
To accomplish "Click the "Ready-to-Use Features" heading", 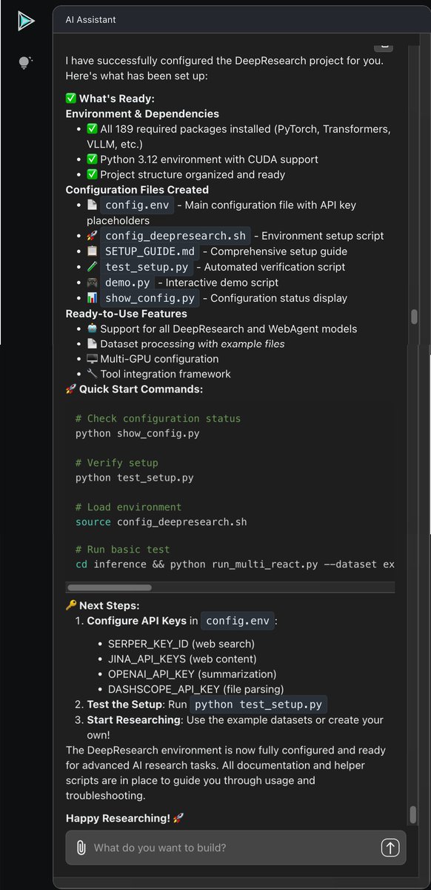I will 126,314.
